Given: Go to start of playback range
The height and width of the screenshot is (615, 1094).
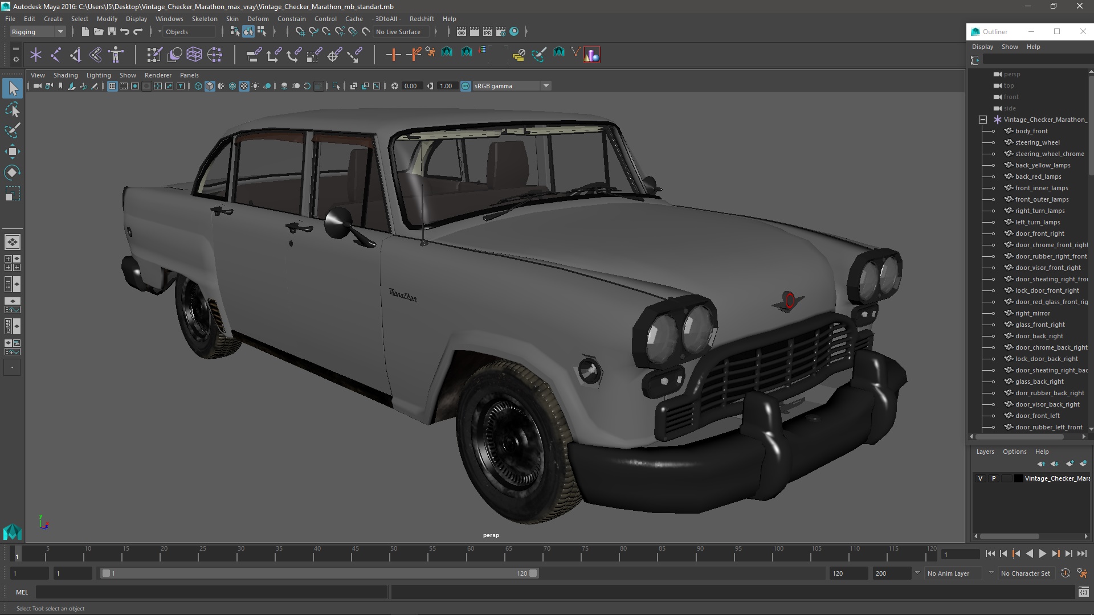Looking at the screenshot, I should tap(990, 553).
